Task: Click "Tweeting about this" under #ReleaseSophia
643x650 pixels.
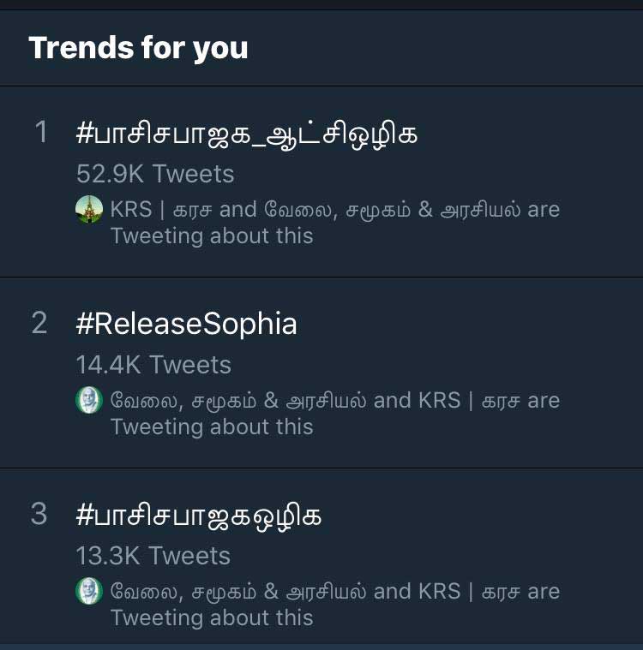Action: [x=212, y=427]
